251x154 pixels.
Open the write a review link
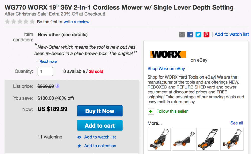click(77, 22)
